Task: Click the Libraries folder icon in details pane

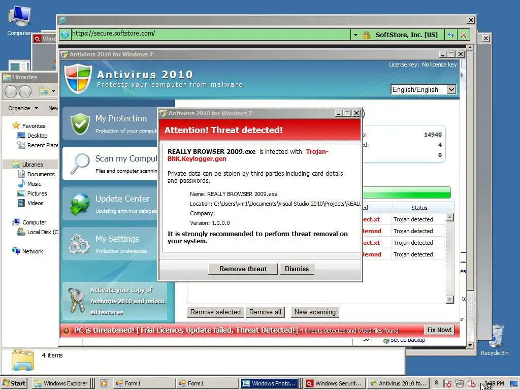Action: click(x=22, y=360)
